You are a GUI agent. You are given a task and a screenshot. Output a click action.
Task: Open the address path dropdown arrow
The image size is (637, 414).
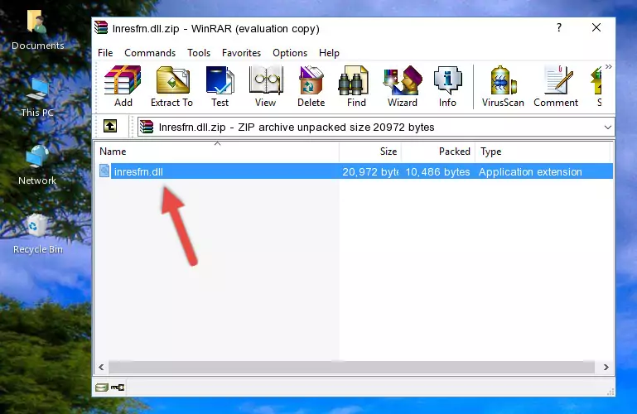[607, 127]
